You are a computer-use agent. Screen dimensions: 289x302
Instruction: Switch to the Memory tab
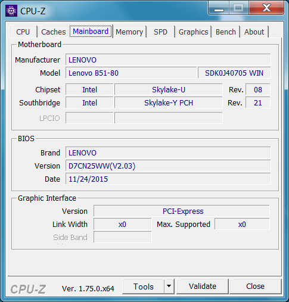pos(129,32)
